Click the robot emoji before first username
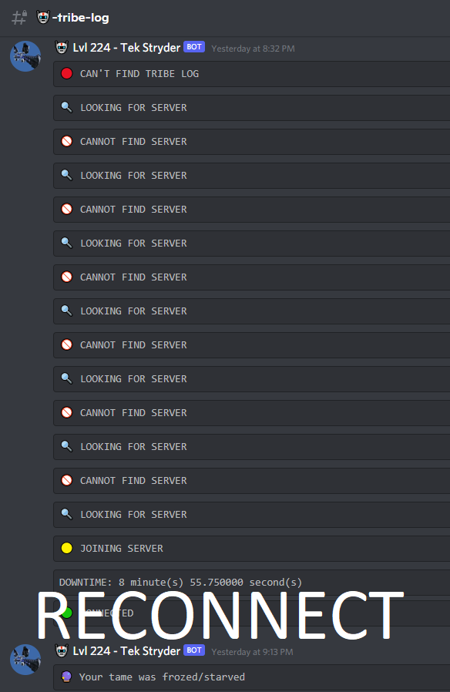The image size is (450, 692). (62, 47)
